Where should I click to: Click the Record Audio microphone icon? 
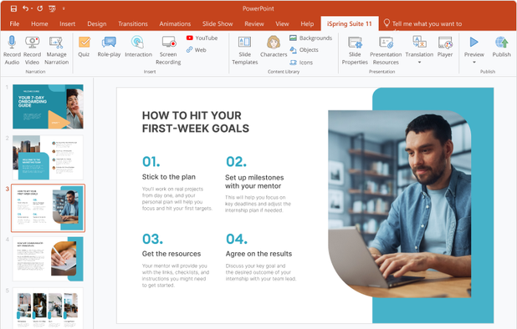click(x=12, y=42)
